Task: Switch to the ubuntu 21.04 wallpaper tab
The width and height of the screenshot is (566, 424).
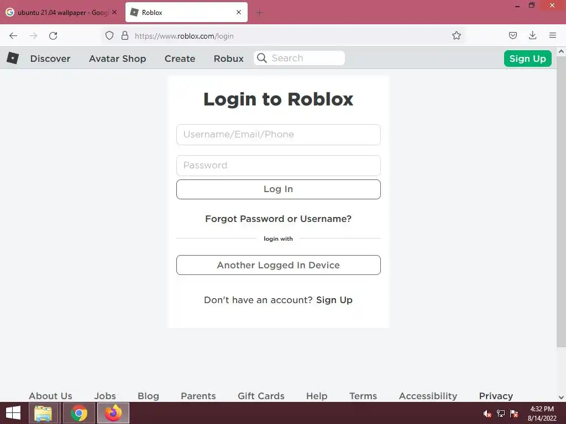Action: 61,12
